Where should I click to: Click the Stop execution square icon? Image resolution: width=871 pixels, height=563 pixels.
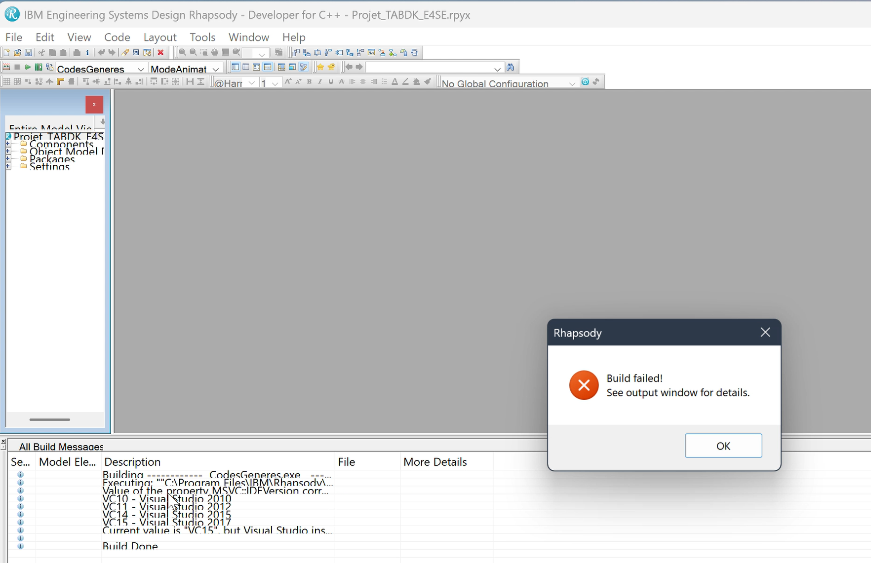pos(17,67)
